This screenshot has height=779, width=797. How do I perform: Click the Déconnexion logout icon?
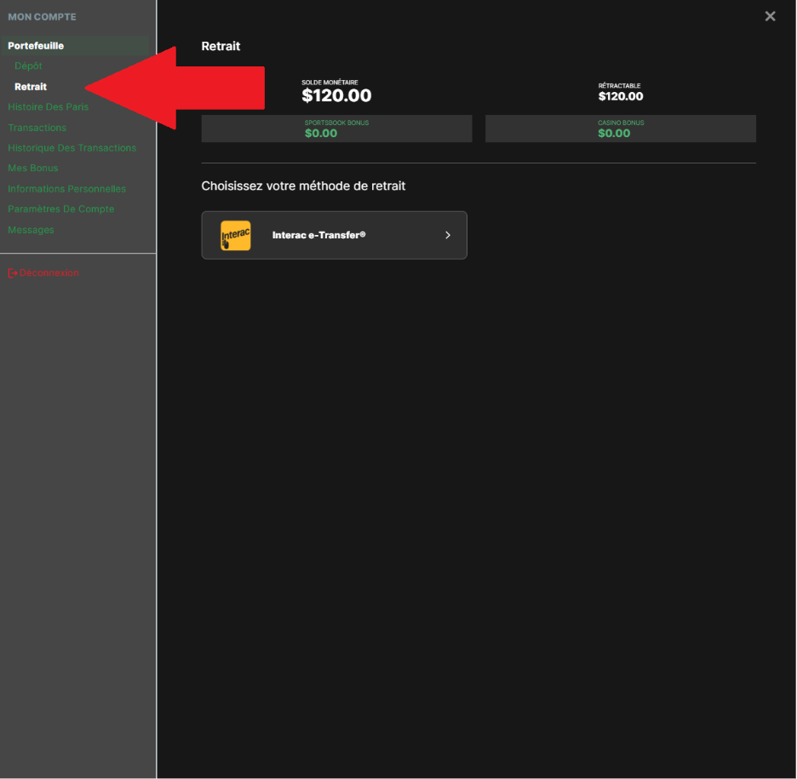pos(13,273)
